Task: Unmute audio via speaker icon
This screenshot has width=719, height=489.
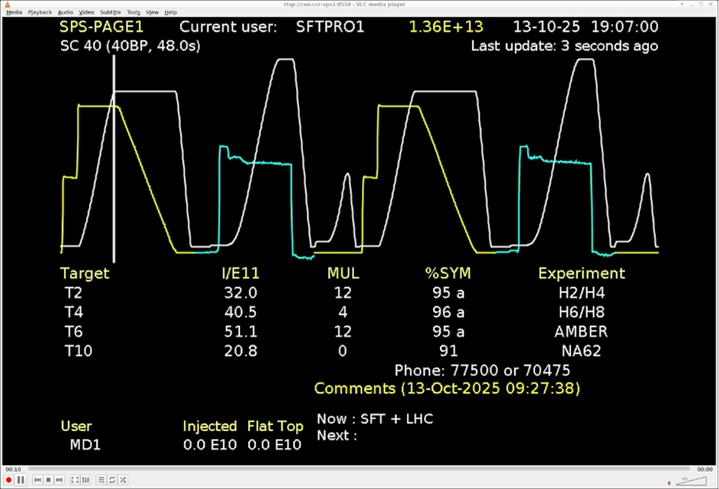Action: [x=669, y=482]
